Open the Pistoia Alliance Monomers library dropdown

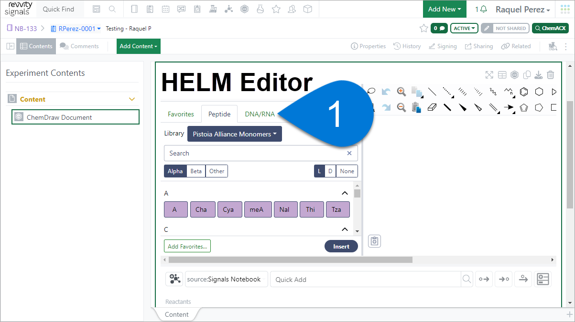click(235, 134)
